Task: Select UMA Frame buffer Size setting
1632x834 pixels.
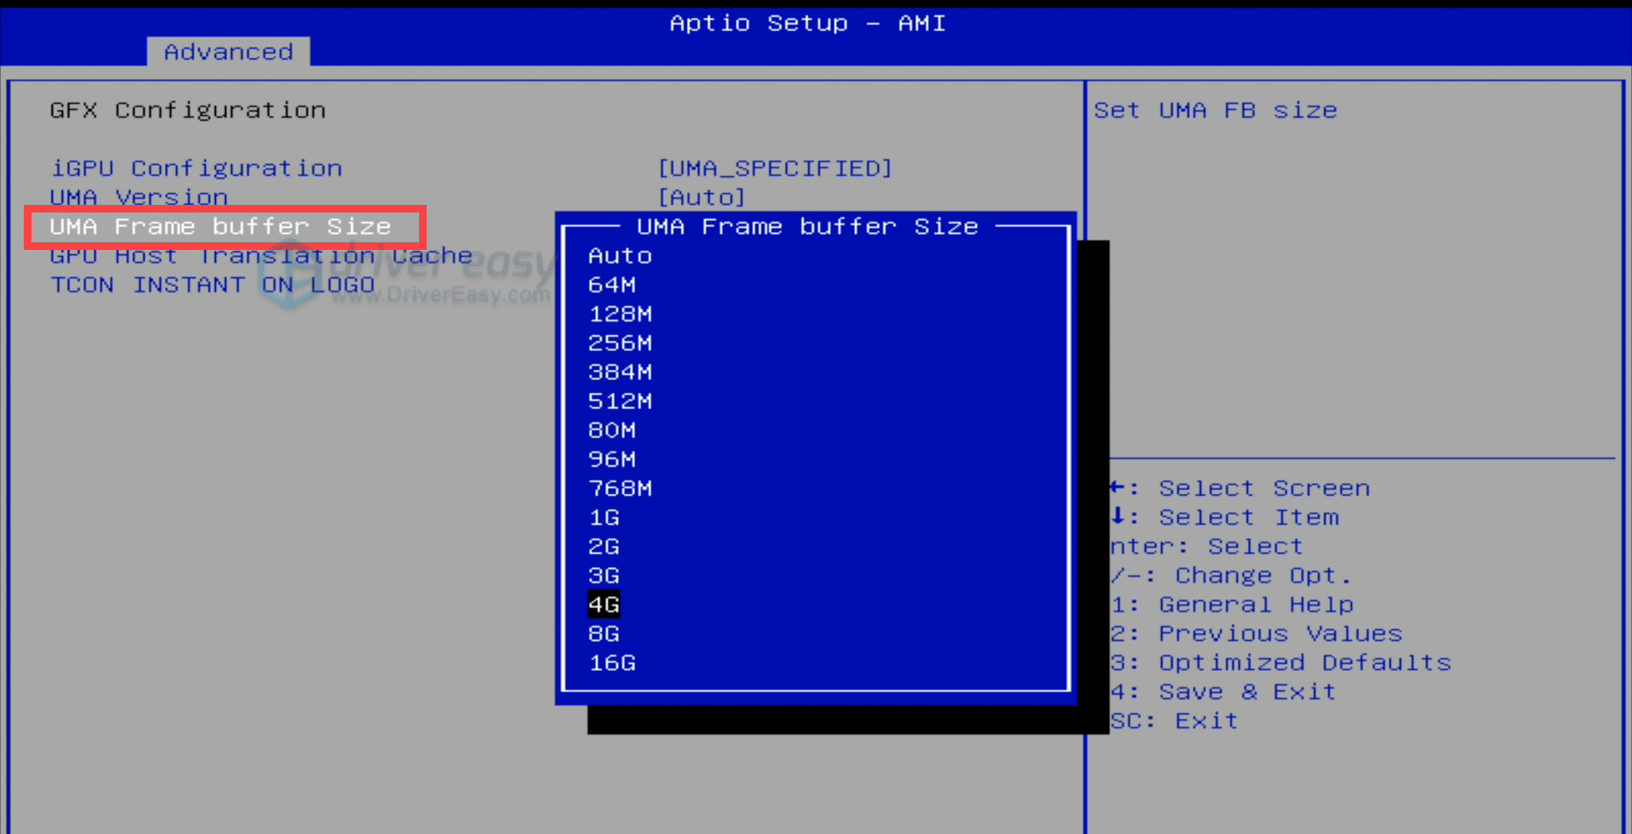Action: pos(220,227)
